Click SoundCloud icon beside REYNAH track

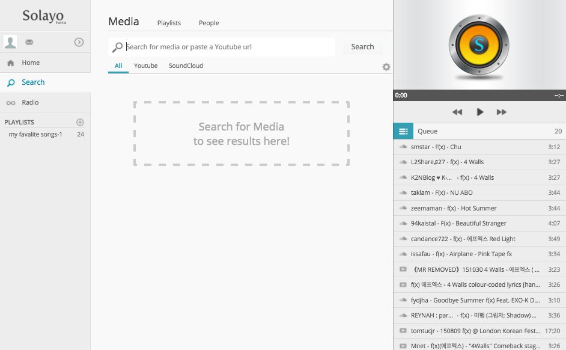pos(403,316)
